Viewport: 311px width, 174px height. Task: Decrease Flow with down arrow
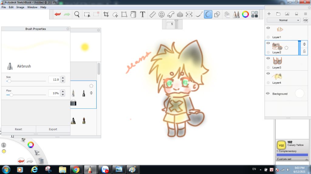pos(63,95)
